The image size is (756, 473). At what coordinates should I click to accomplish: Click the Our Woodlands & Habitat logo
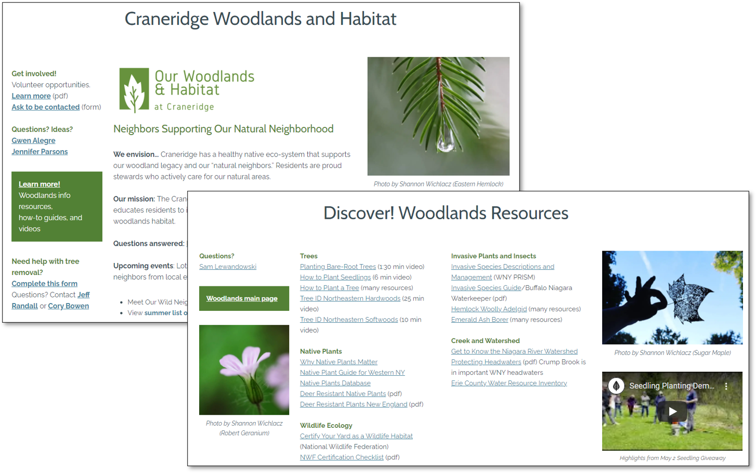[187, 90]
